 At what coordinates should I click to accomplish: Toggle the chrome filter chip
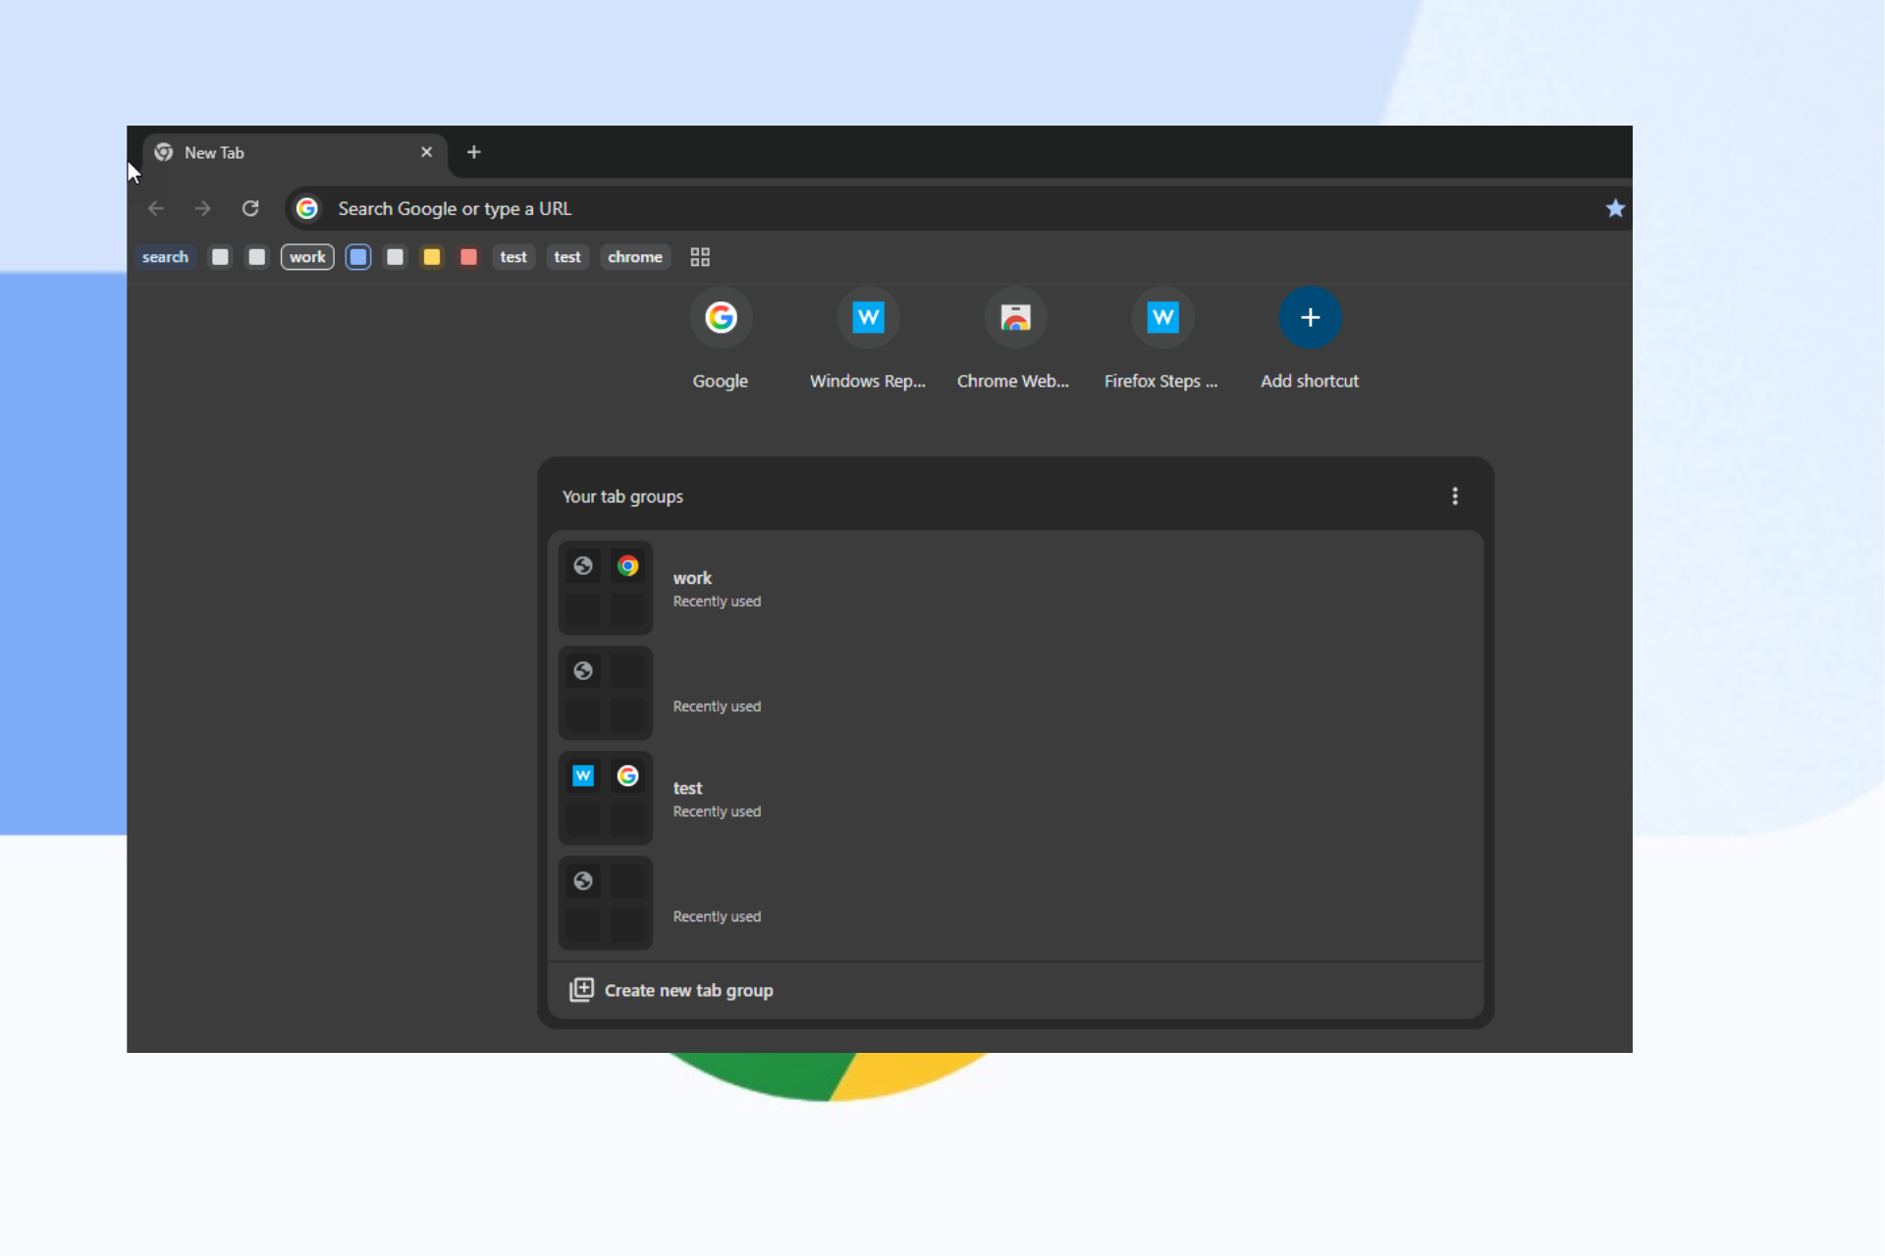click(x=635, y=256)
